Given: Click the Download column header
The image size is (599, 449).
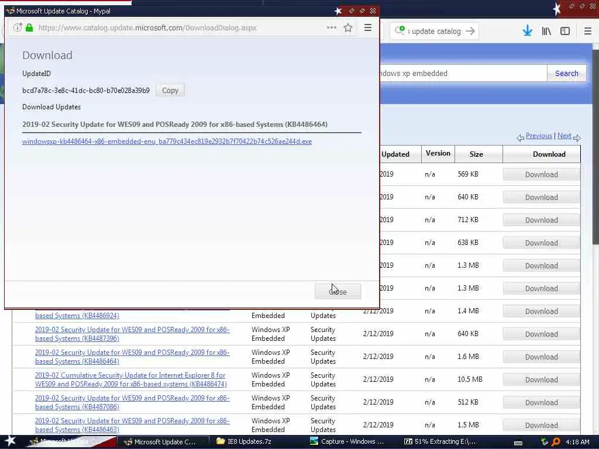Looking at the screenshot, I should coord(541,154).
